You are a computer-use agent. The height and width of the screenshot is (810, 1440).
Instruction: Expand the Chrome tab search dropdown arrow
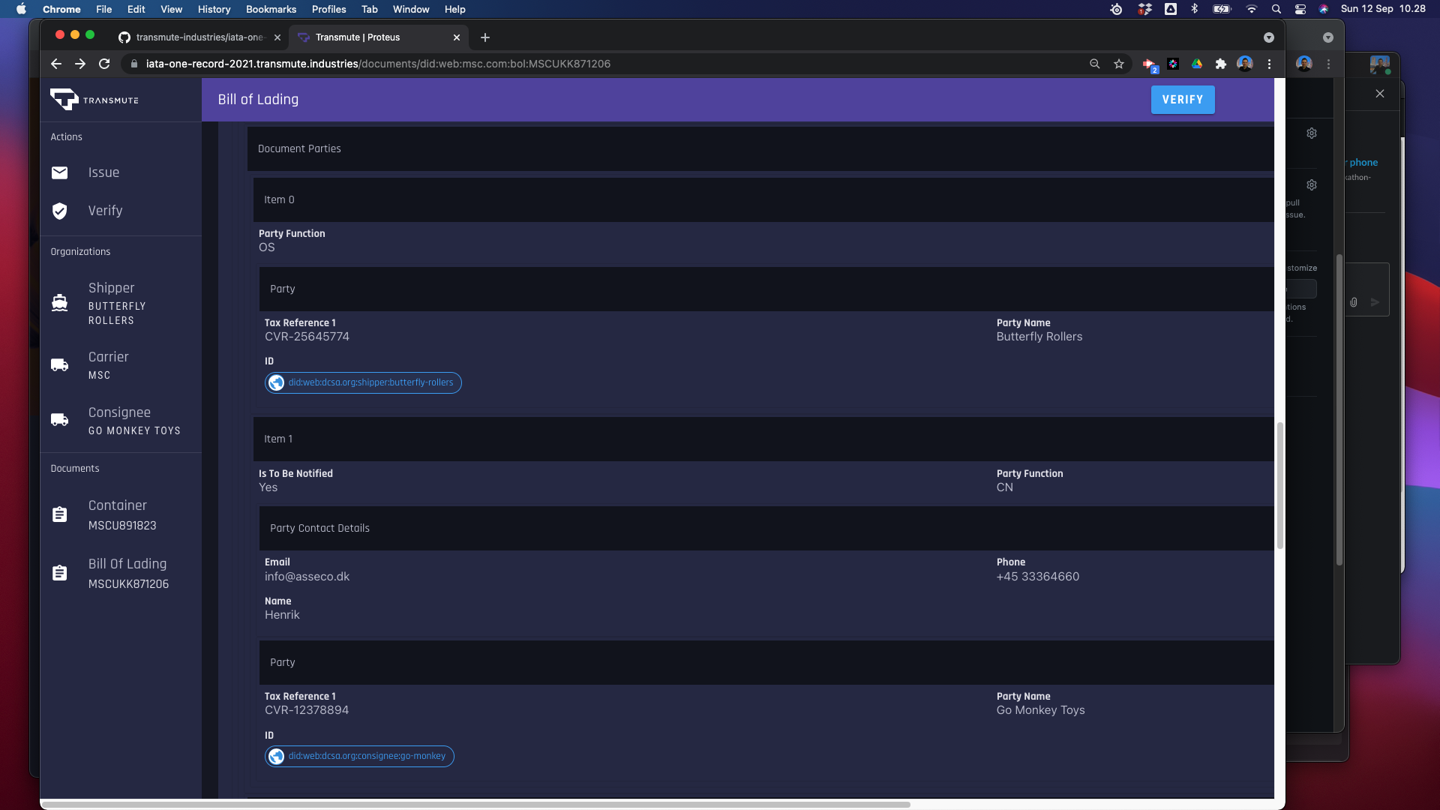tap(1269, 37)
